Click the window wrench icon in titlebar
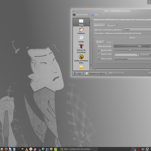Image resolution: width=151 pixels, height=151 pixels. pyautogui.click(x=74, y=11)
